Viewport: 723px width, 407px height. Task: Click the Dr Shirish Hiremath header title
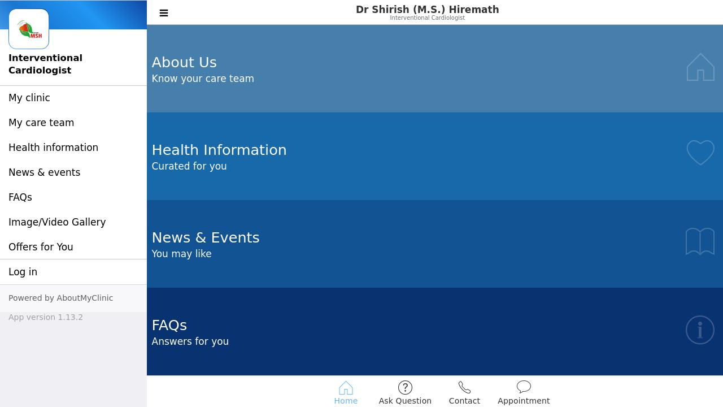point(428,10)
